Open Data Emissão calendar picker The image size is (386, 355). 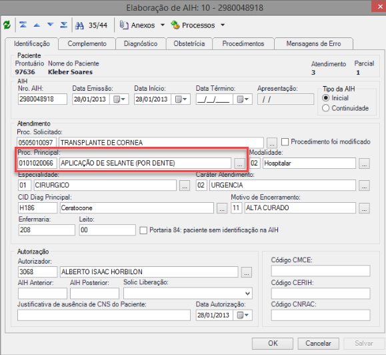[119, 99]
